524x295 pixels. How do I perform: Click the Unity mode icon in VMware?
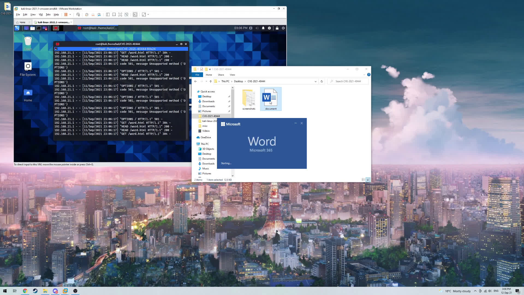point(126,14)
